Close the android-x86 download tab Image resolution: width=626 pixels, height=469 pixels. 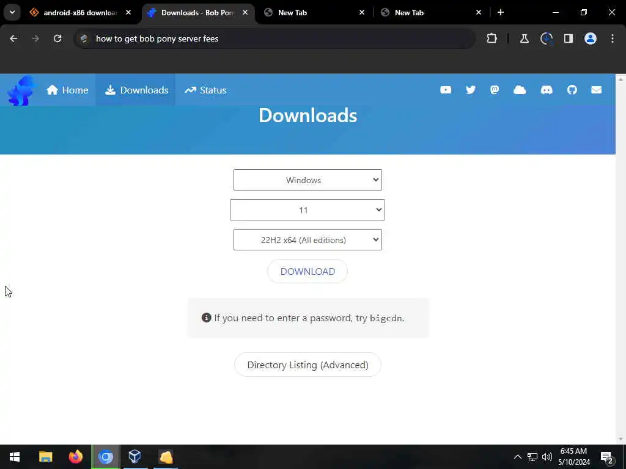click(128, 12)
